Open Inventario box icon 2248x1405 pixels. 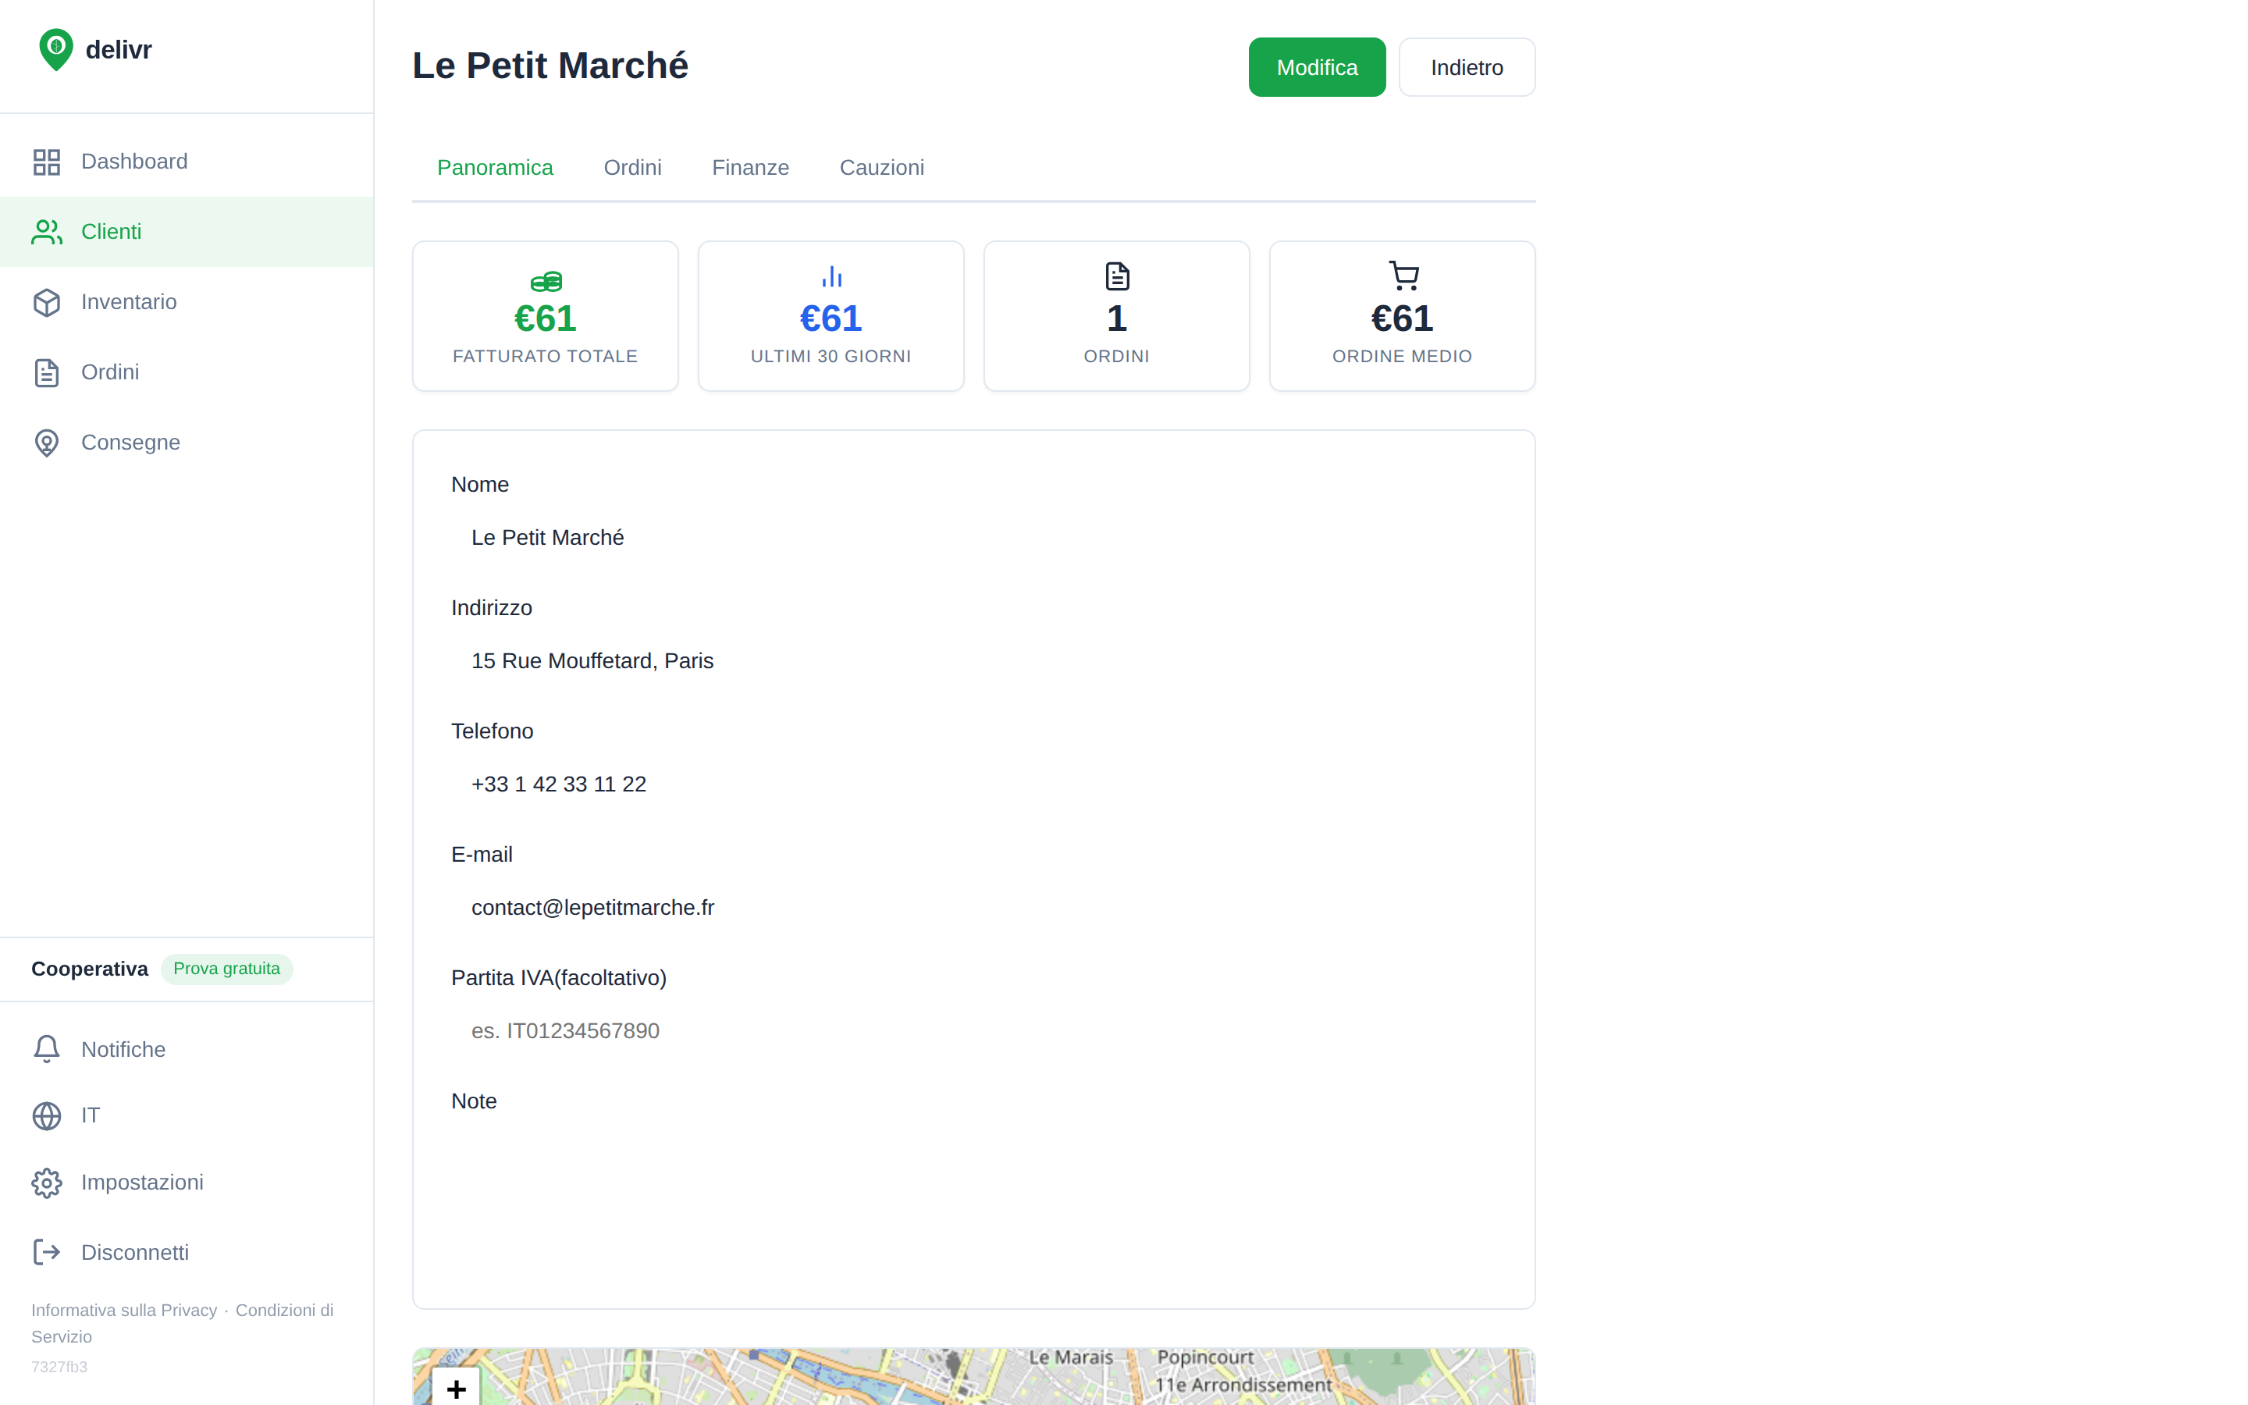pyautogui.click(x=47, y=302)
